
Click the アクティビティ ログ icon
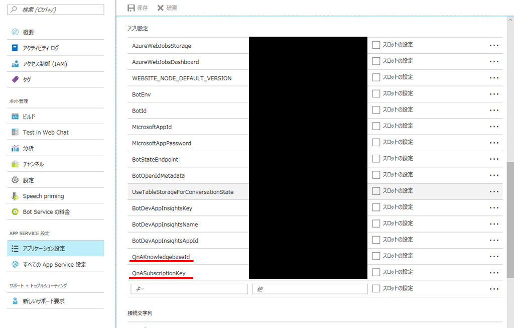pyautogui.click(x=15, y=48)
